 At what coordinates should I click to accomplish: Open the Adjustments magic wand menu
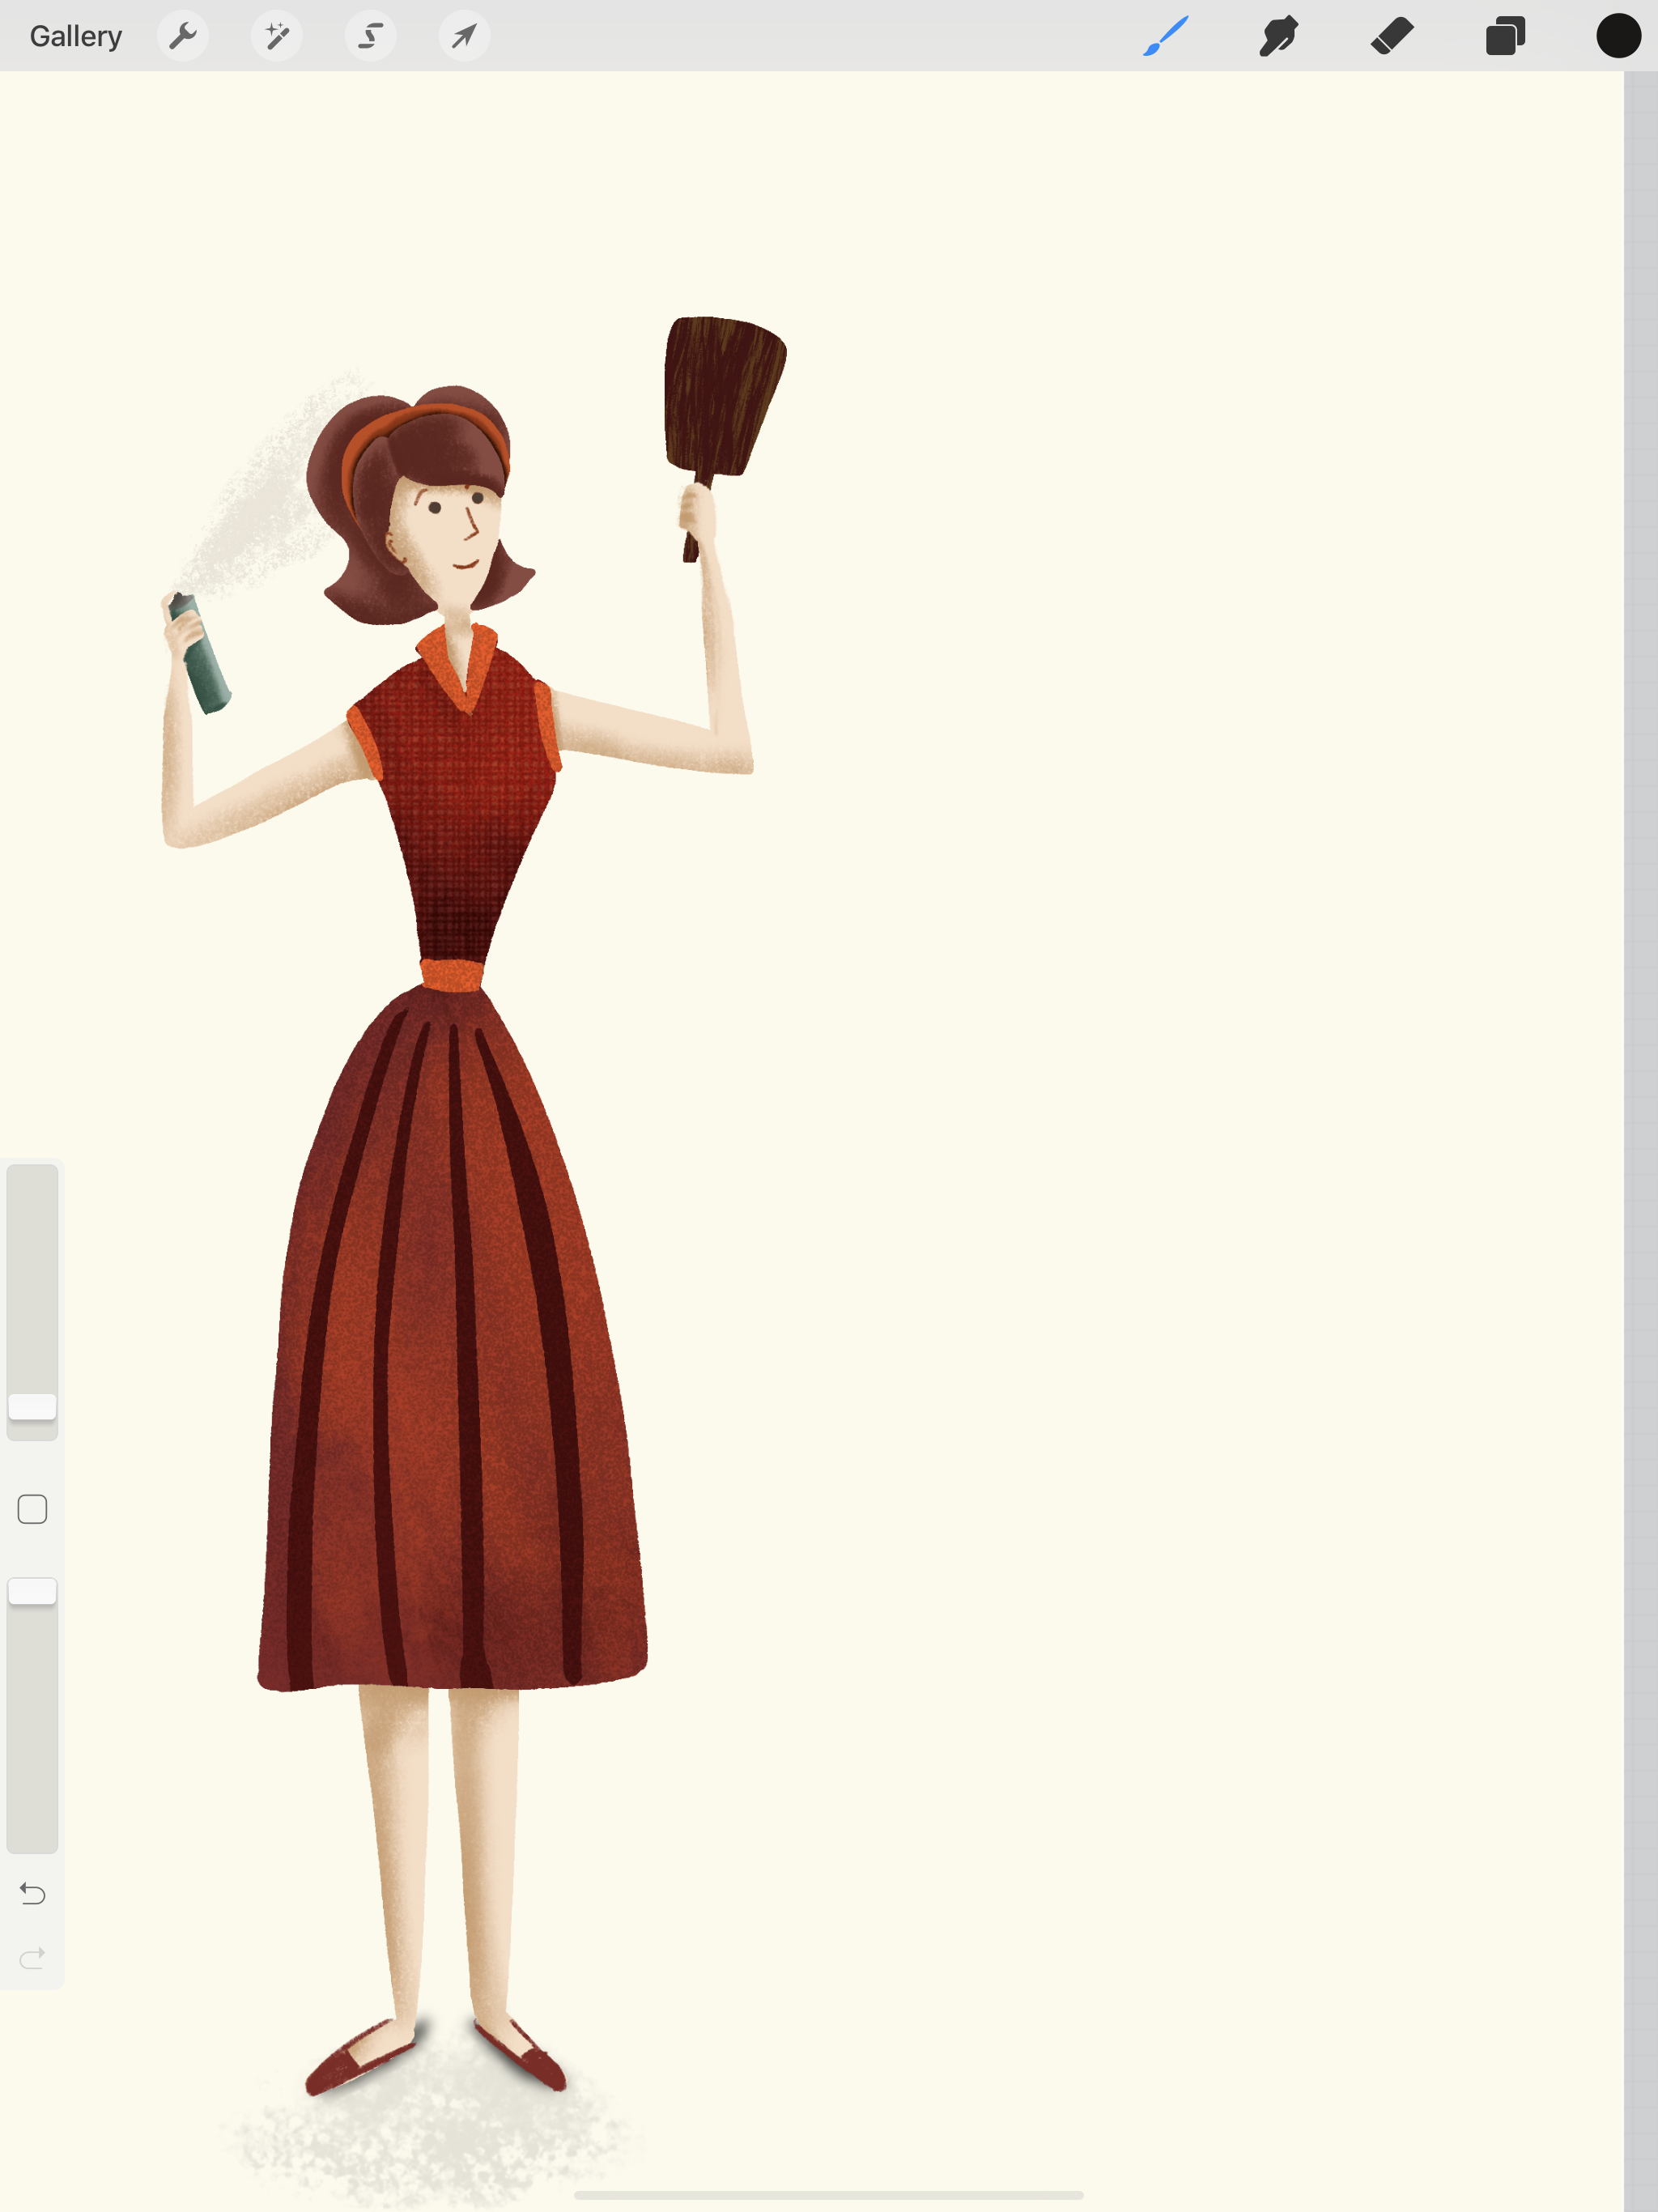[x=277, y=36]
